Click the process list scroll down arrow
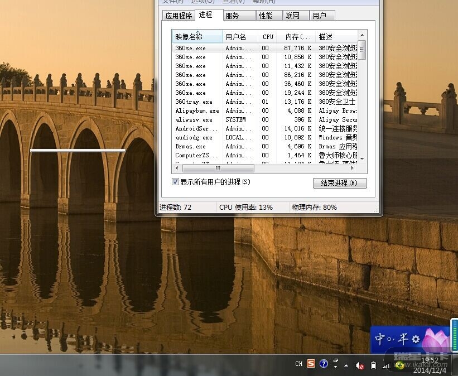458x376 pixels. tap(362, 158)
